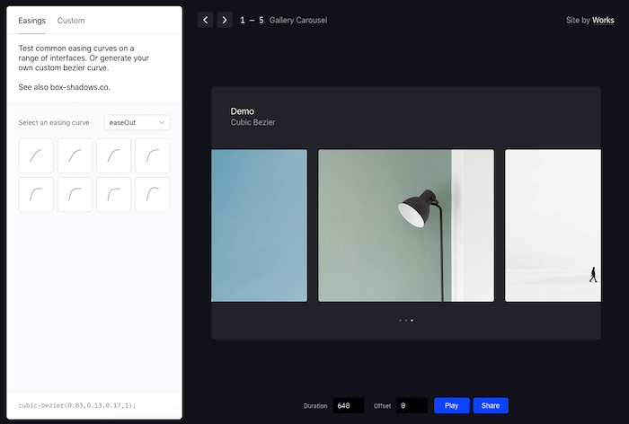The image size is (629, 424).
Task: Select the first easing curve in bottom row
Action: click(36, 194)
